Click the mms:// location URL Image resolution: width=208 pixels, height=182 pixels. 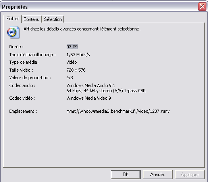(118, 111)
